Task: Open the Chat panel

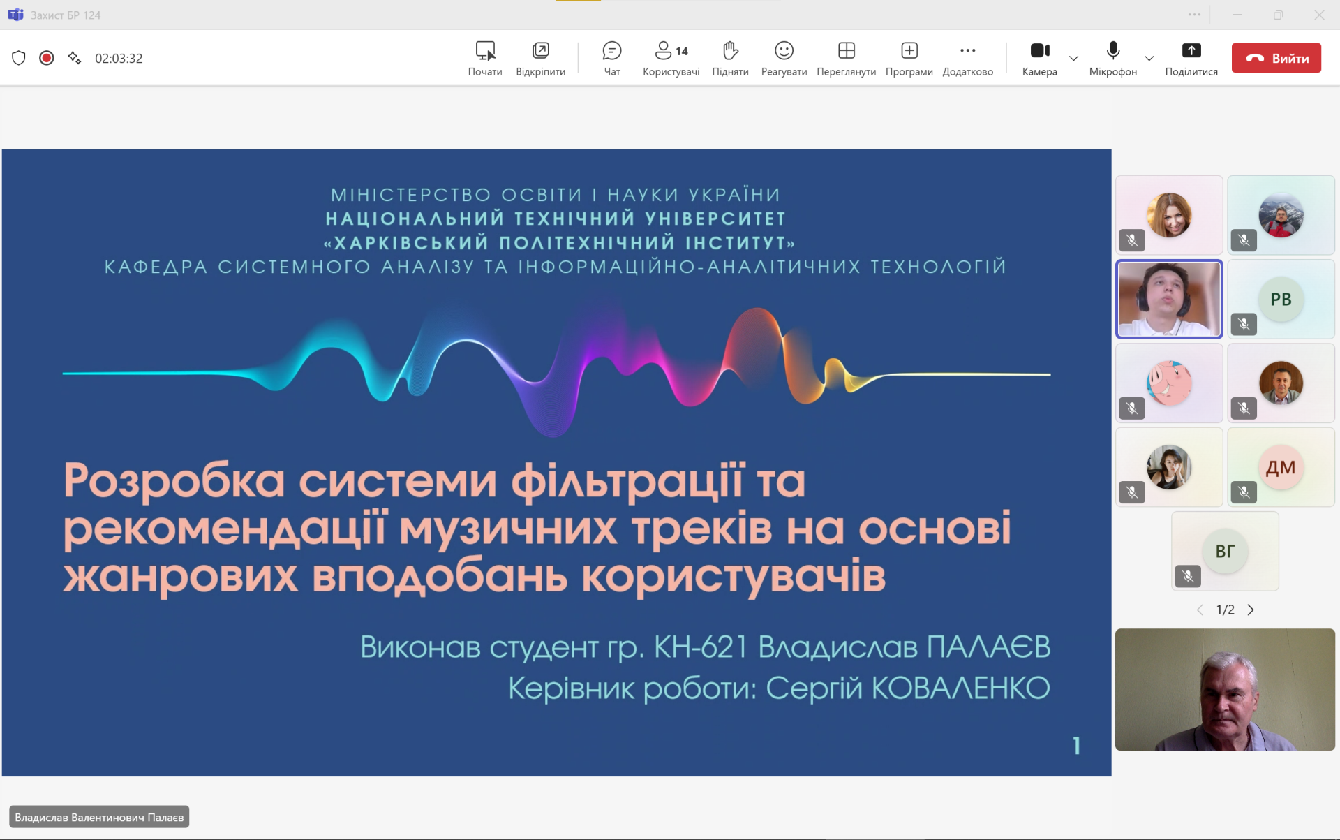Action: (x=611, y=58)
